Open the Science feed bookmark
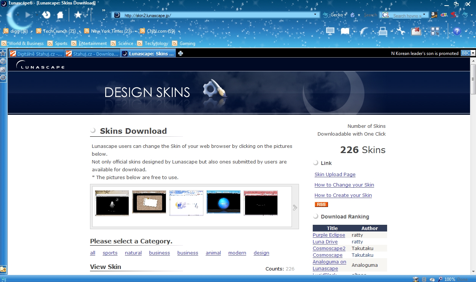476x282 pixels. (x=122, y=43)
